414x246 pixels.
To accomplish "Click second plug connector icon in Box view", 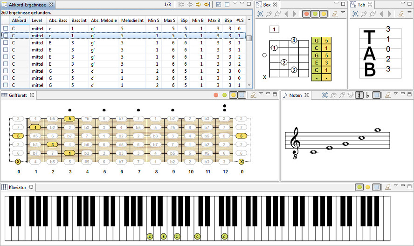I will click(x=277, y=14).
